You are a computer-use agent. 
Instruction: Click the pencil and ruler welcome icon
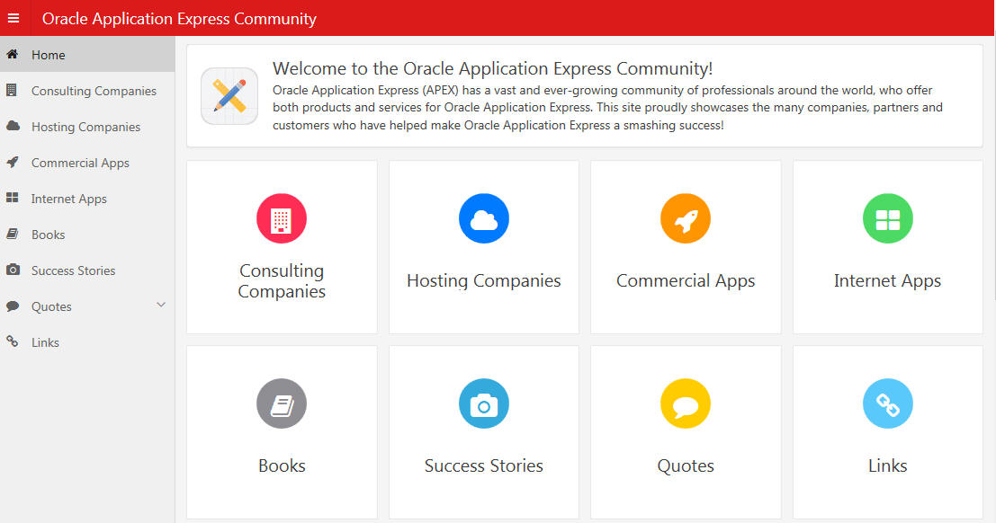coord(229,96)
